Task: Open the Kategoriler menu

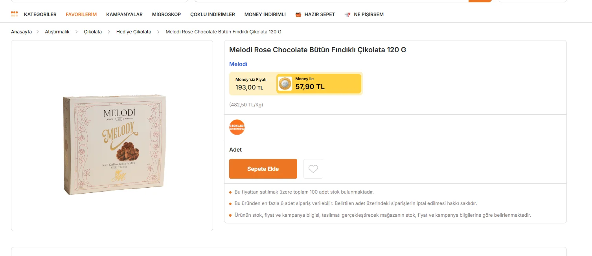Action: (40, 15)
